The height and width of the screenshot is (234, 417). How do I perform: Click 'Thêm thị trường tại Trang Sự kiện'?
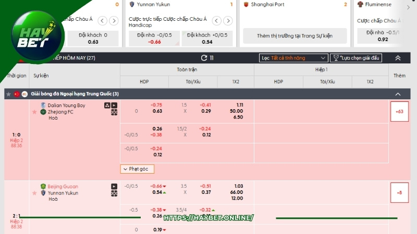[295, 36]
